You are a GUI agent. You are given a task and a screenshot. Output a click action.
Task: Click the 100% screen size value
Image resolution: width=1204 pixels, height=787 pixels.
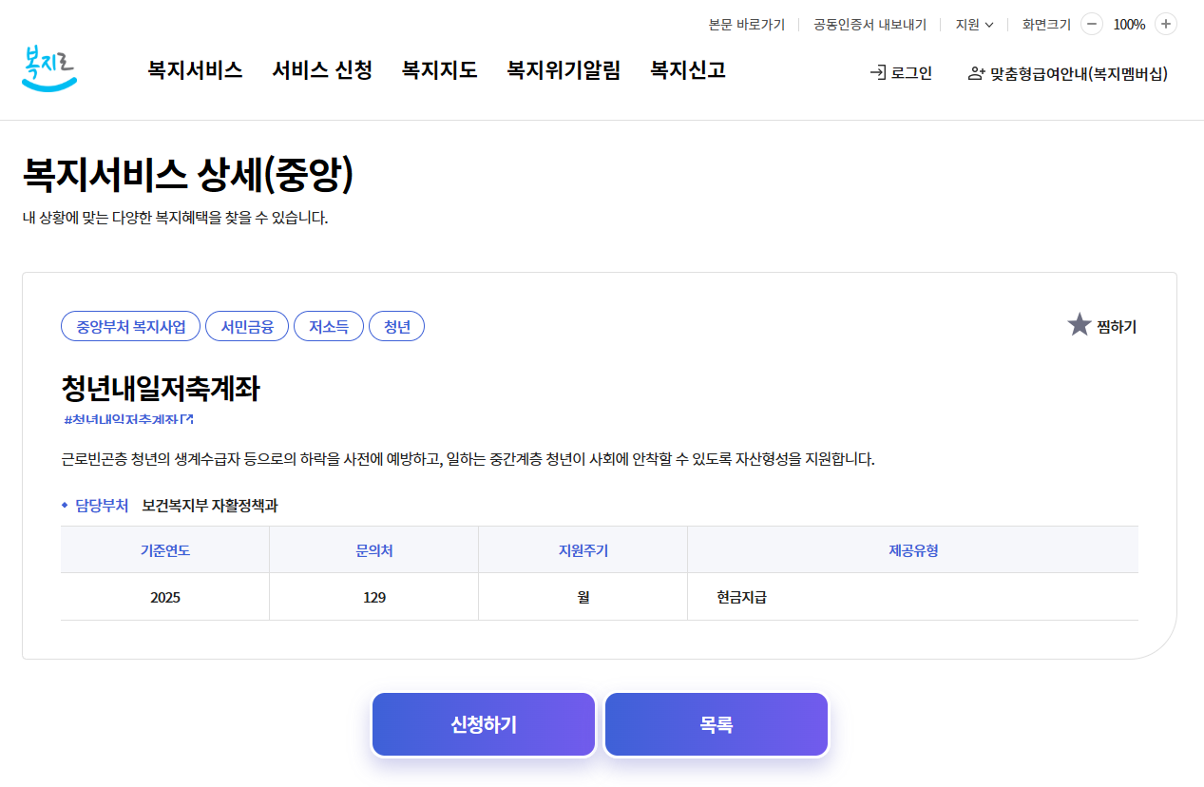[x=1129, y=25]
